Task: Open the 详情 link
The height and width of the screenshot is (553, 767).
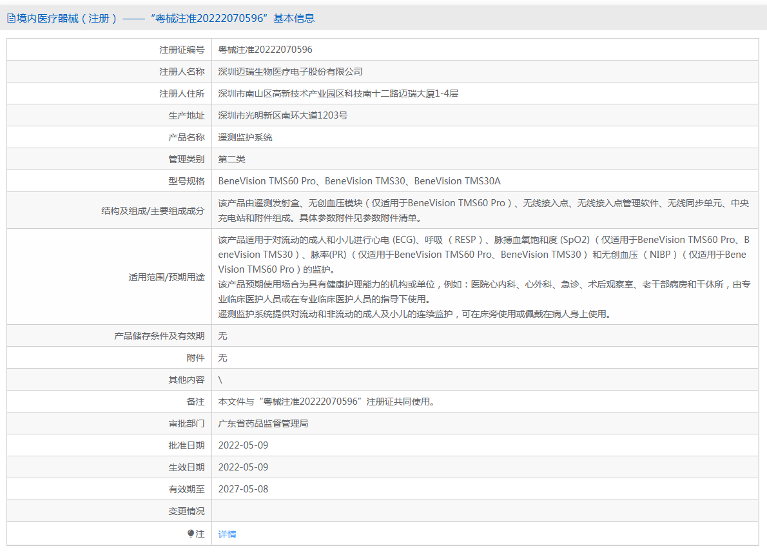Action: tap(227, 534)
